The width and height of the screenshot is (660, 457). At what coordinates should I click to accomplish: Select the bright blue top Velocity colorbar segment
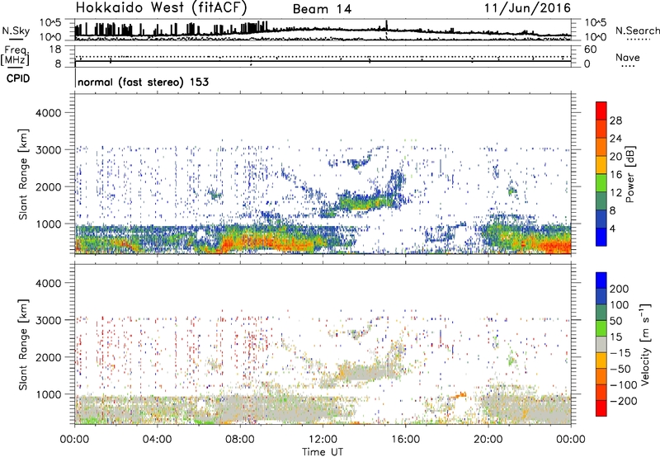601,280
